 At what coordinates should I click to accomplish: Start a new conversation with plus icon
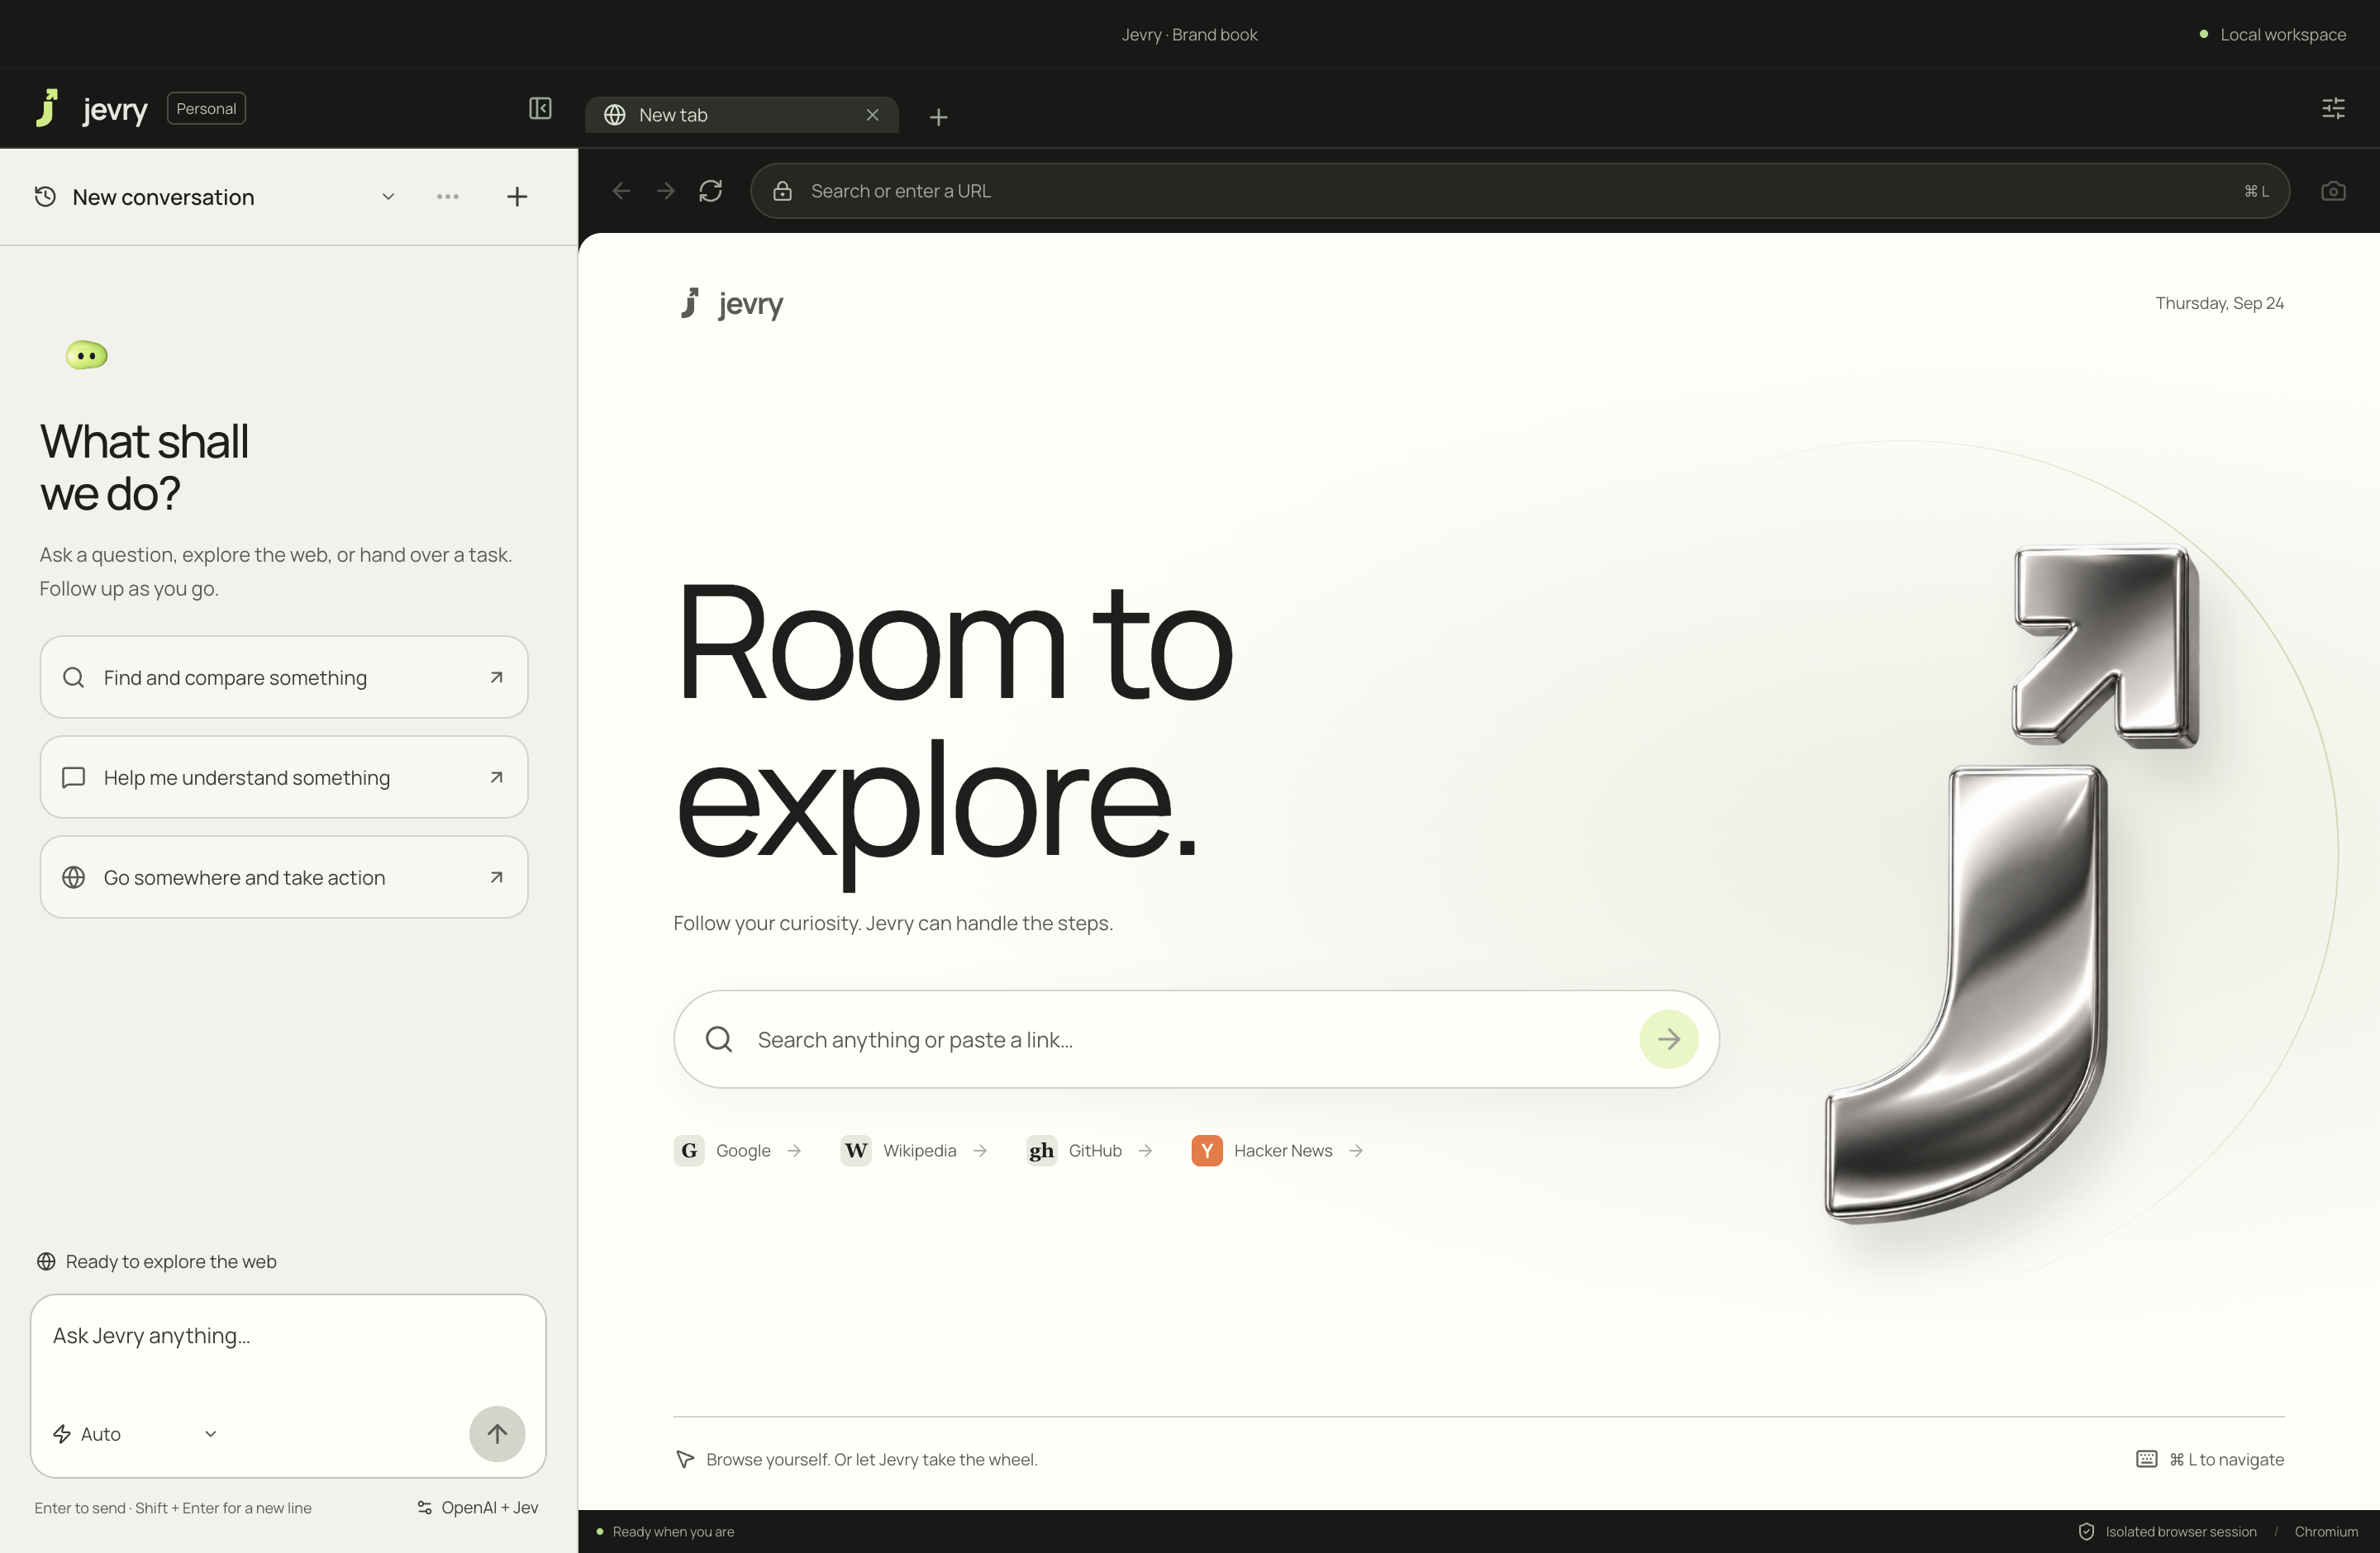point(517,196)
